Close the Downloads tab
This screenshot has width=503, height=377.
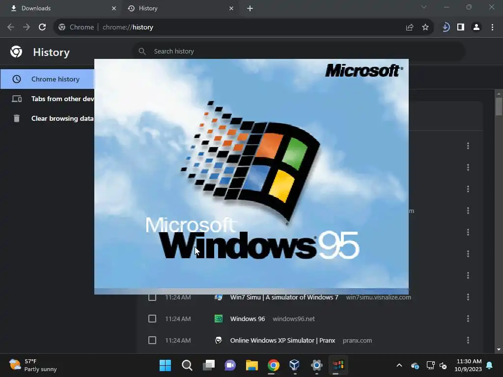(x=114, y=8)
